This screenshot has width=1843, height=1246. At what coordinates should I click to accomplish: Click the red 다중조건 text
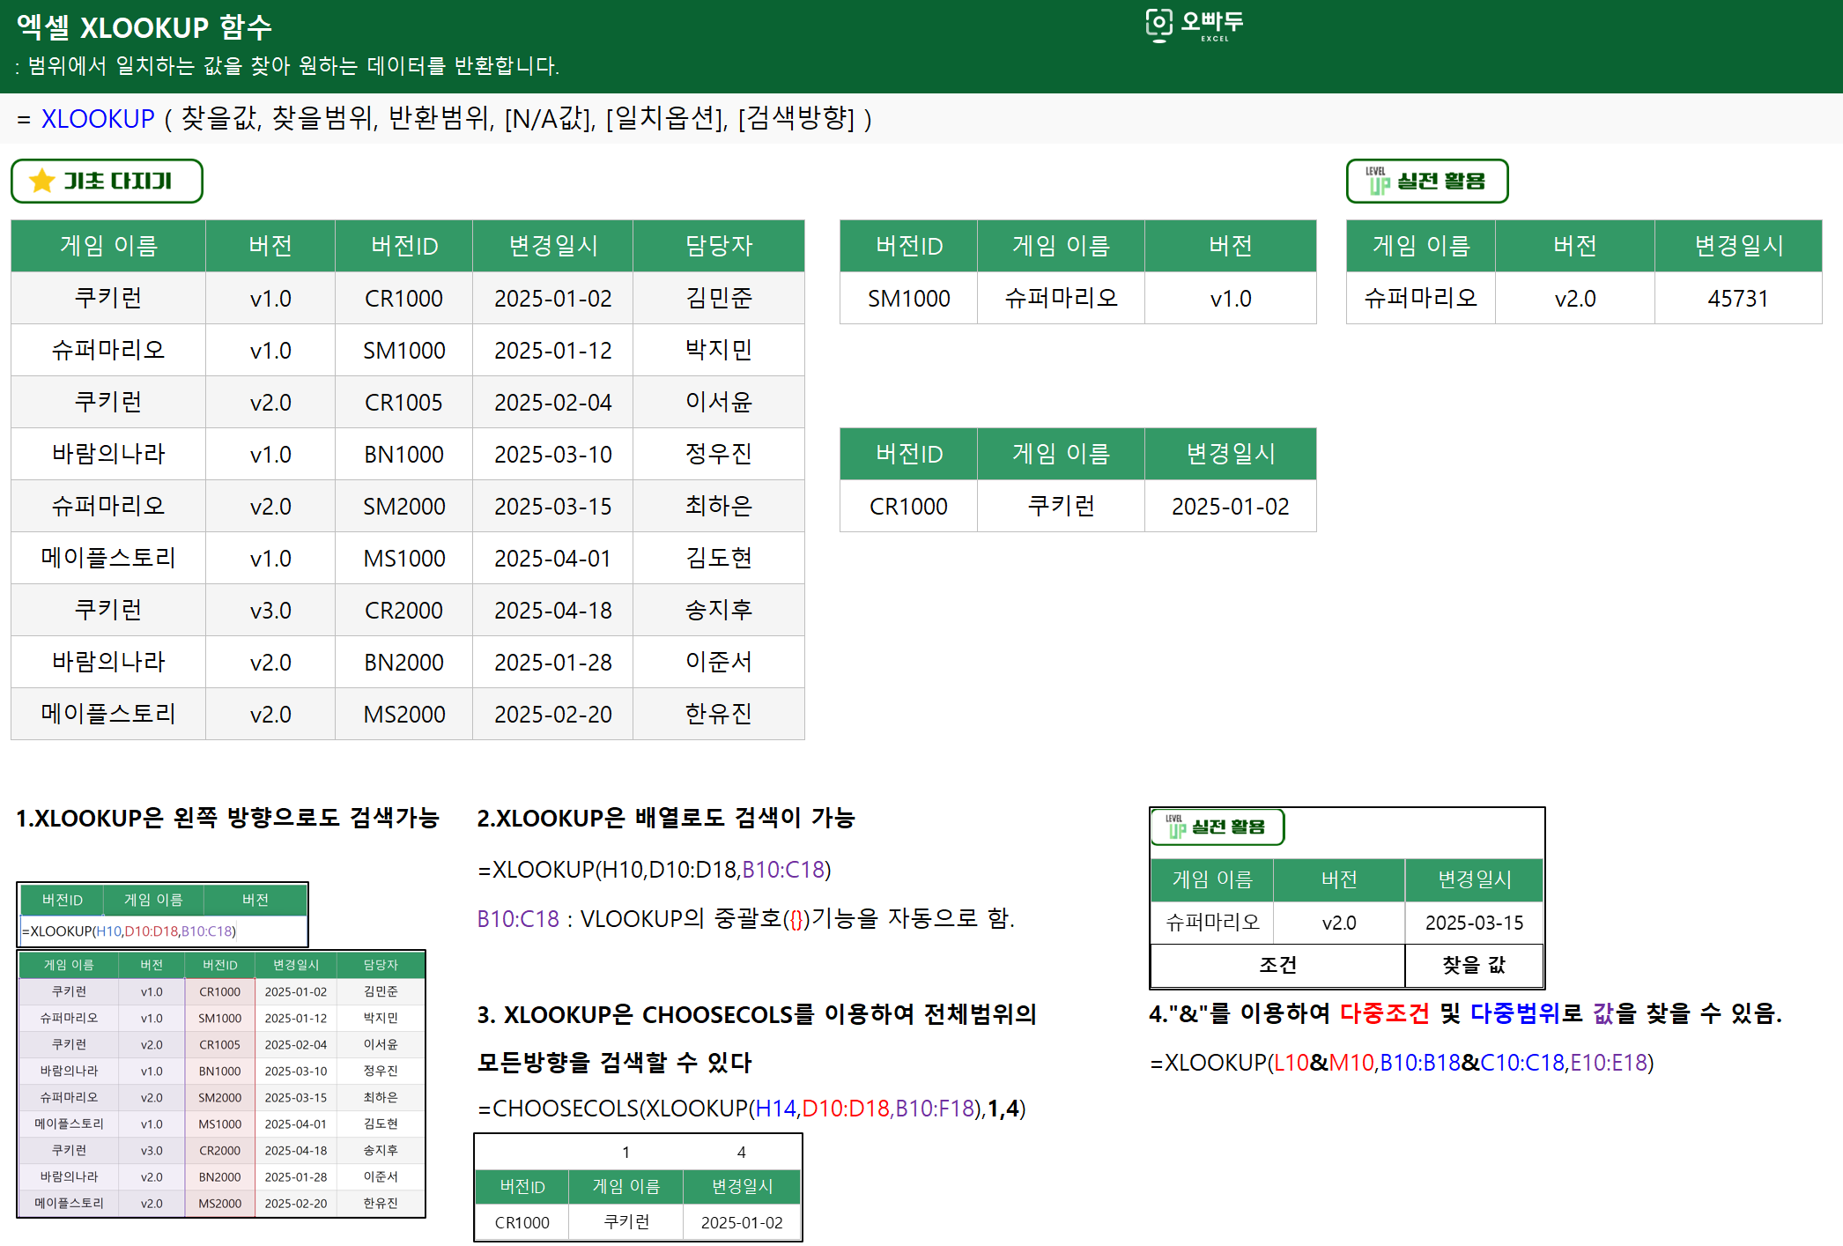1385,1013
